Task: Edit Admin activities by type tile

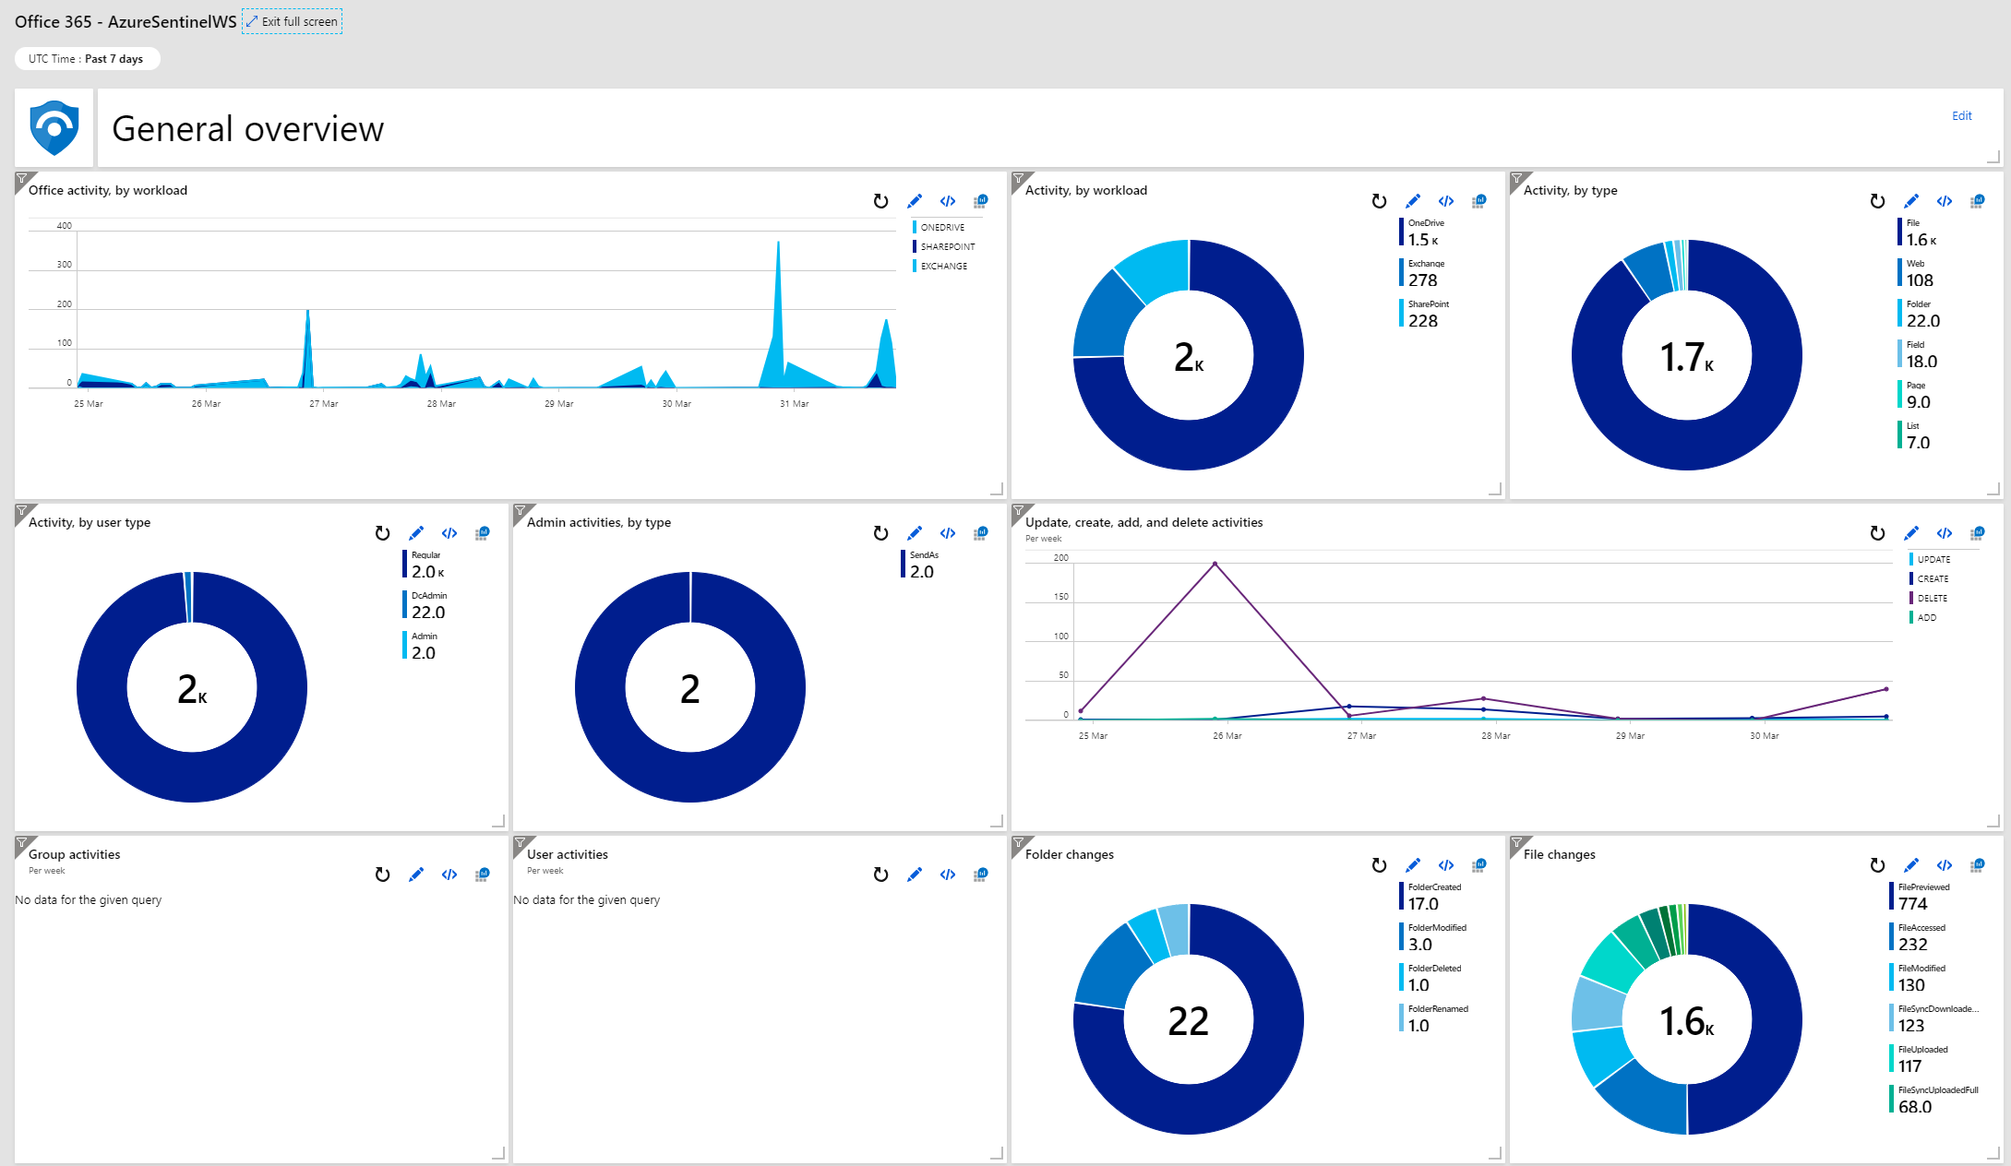Action: [914, 533]
